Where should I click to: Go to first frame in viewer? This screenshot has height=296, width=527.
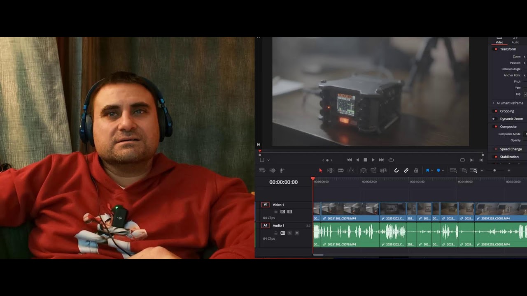[x=349, y=160]
